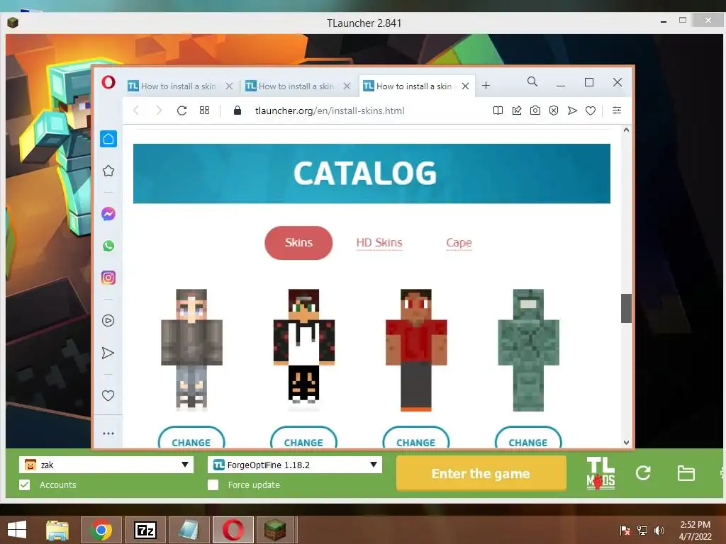The image size is (726, 544).
Task: Select the active third browser tab
Action: pyautogui.click(x=413, y=86)
